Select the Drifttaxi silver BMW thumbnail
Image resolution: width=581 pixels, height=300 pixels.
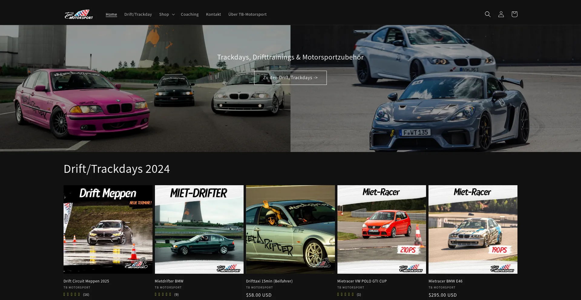(x=290, y=229)
